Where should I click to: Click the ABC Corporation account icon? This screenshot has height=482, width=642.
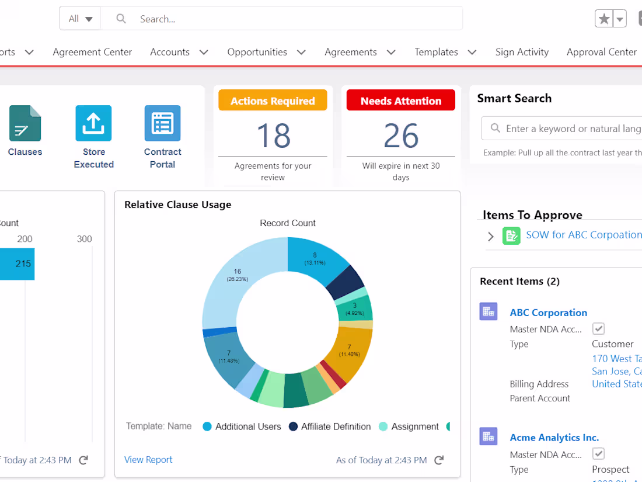[x=488, y=312]
